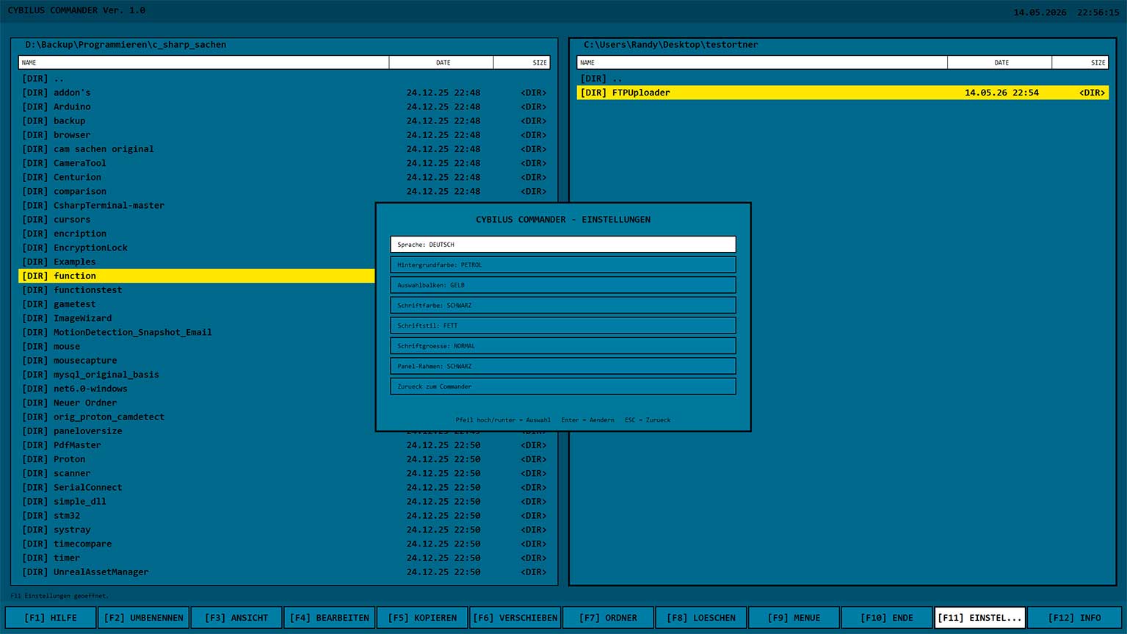Select the FTPUploader folder in right panel

point(843,93)
